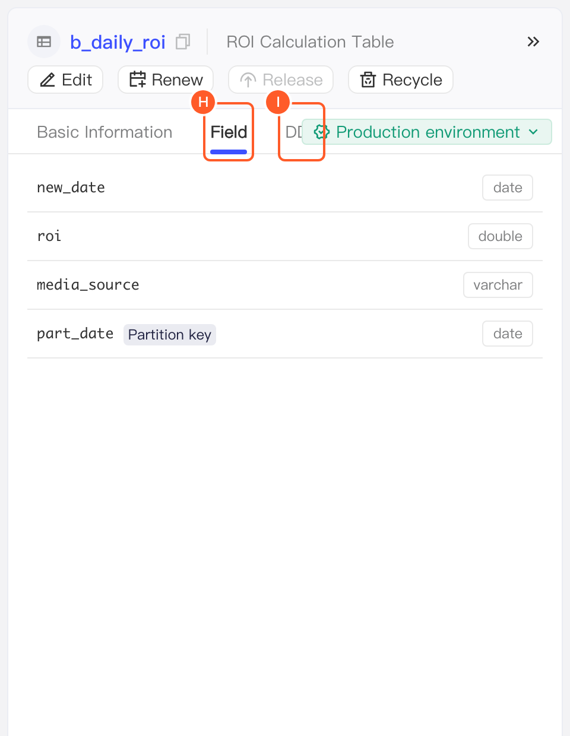
Task: Open the b_daily_roi table link
Action: click(118, 42)
